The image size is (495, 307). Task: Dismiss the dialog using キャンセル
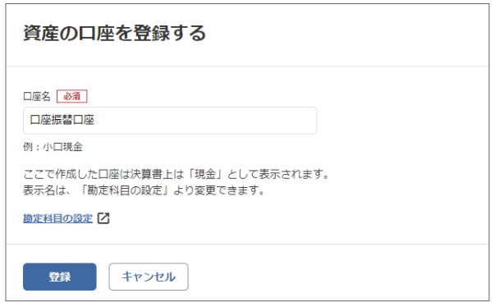point(149,277)
